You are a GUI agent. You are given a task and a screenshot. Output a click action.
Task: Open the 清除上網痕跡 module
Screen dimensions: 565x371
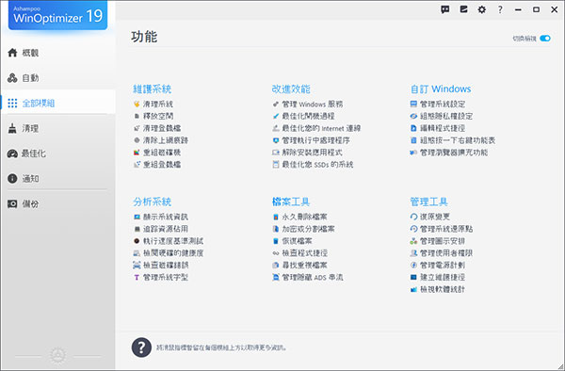pyautogui.click(x=166, y=140)
